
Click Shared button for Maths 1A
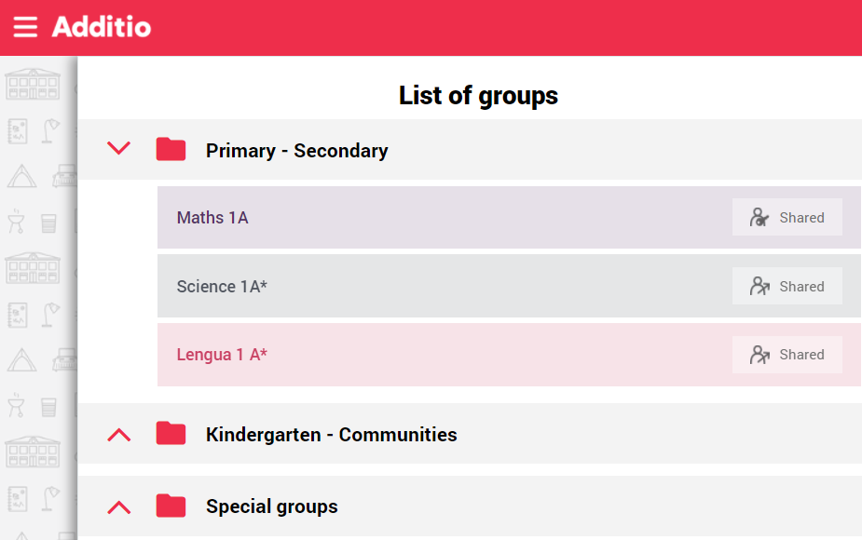coord(787,217)
